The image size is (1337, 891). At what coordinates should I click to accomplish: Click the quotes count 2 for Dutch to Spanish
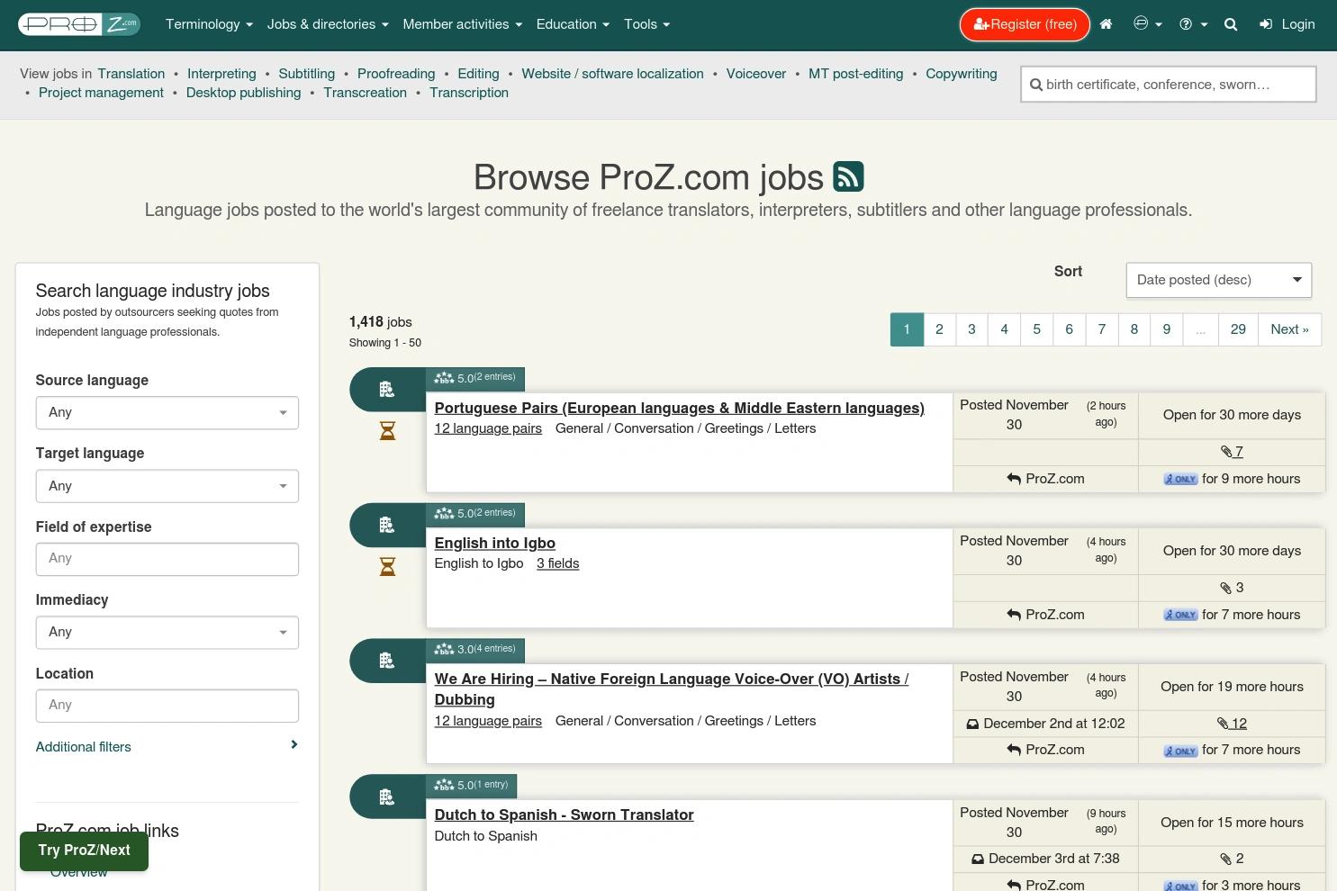[1232, 859]
